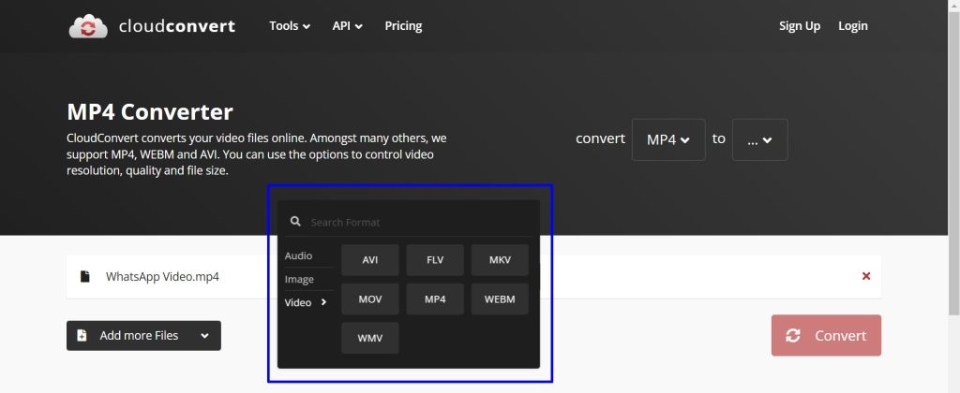Open the MP4 source format dropdown
Viewport: 960px width, 393px height.
667,139
